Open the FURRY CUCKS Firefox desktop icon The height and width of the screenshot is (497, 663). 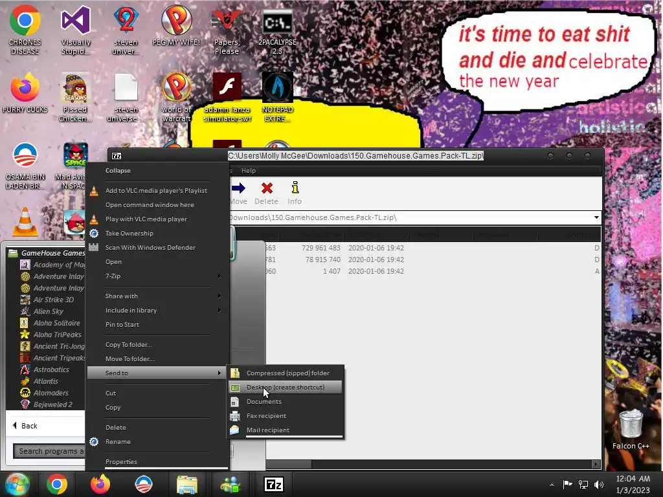coord(25,93)
